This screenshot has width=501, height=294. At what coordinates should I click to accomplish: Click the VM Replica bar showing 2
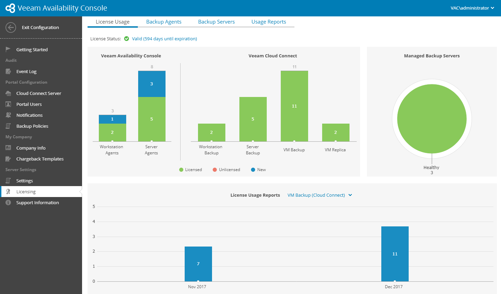336,132
